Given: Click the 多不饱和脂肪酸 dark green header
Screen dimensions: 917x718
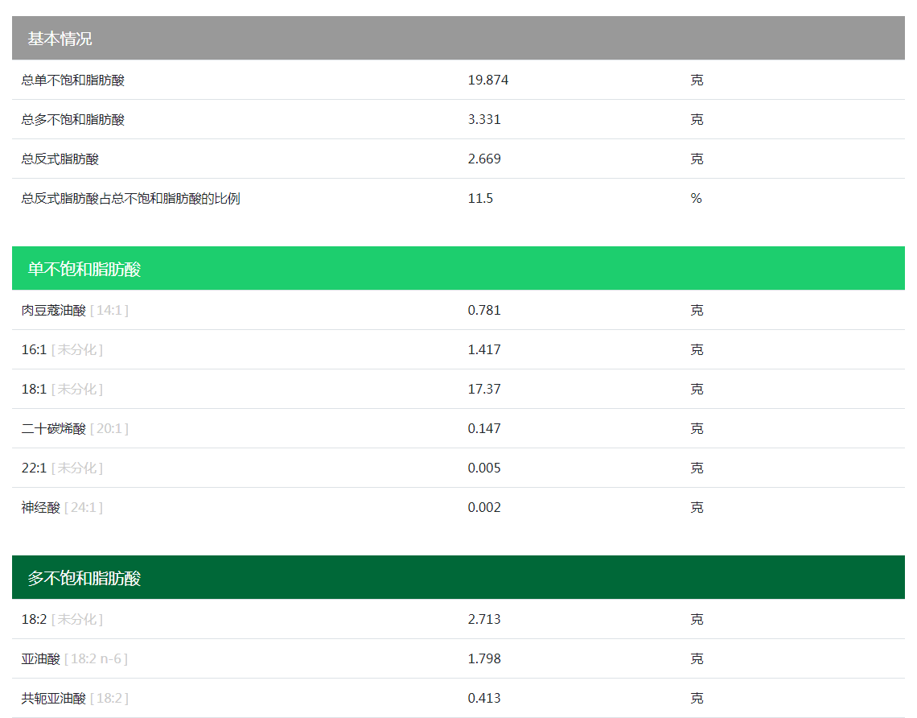Looking at the screenshot, I should (84, 578).
